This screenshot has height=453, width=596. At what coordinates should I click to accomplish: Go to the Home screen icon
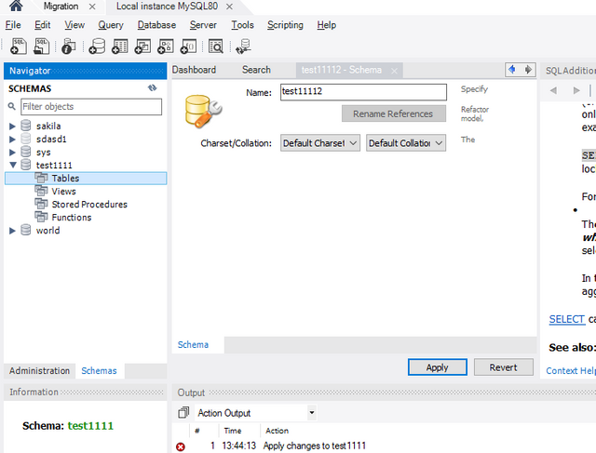tap(16, 6)
